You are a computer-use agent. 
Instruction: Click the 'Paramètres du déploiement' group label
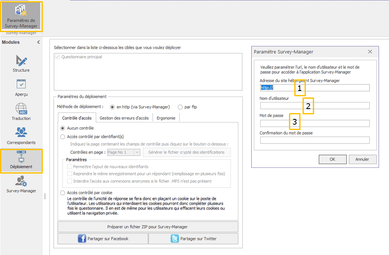pos(82,96)
